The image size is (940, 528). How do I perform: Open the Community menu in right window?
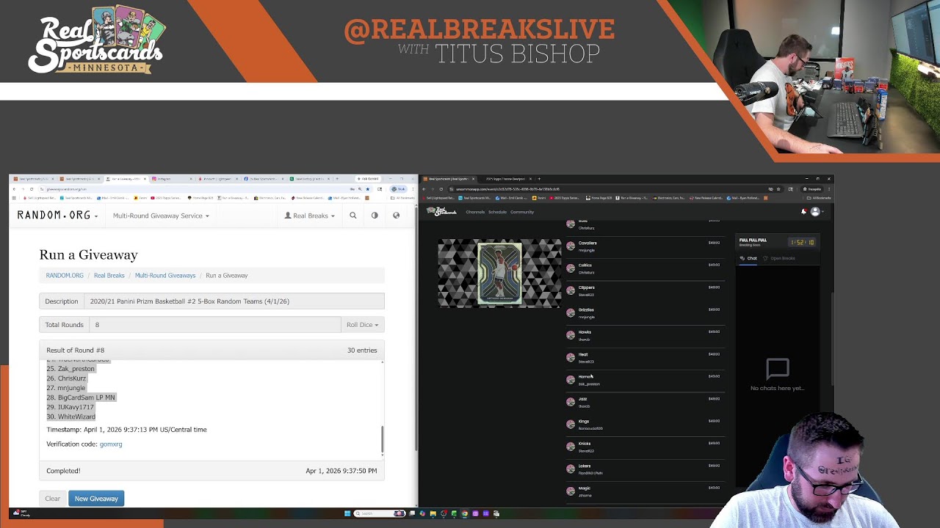tap(522, 212)
